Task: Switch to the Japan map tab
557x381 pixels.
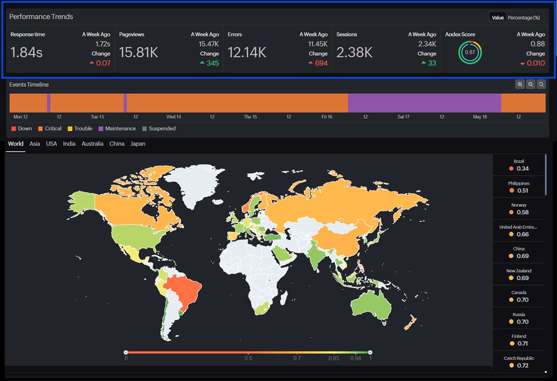Action: pos(138,144)
